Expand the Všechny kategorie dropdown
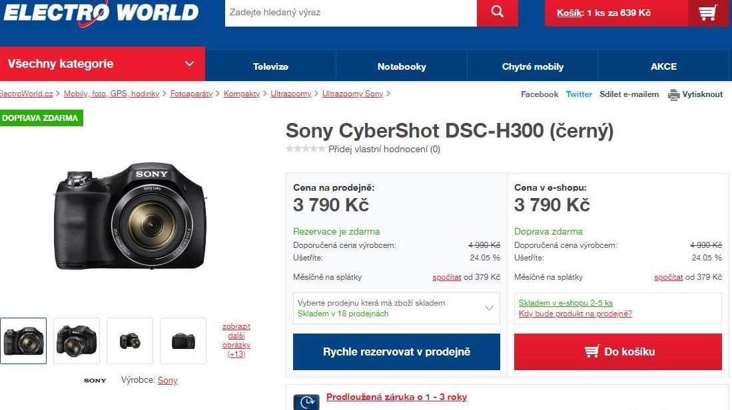 coord(102,64)
